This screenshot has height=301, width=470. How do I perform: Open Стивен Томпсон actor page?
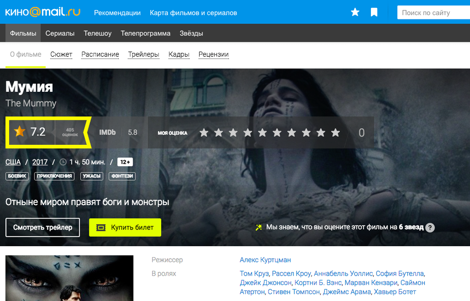(294, 292)
